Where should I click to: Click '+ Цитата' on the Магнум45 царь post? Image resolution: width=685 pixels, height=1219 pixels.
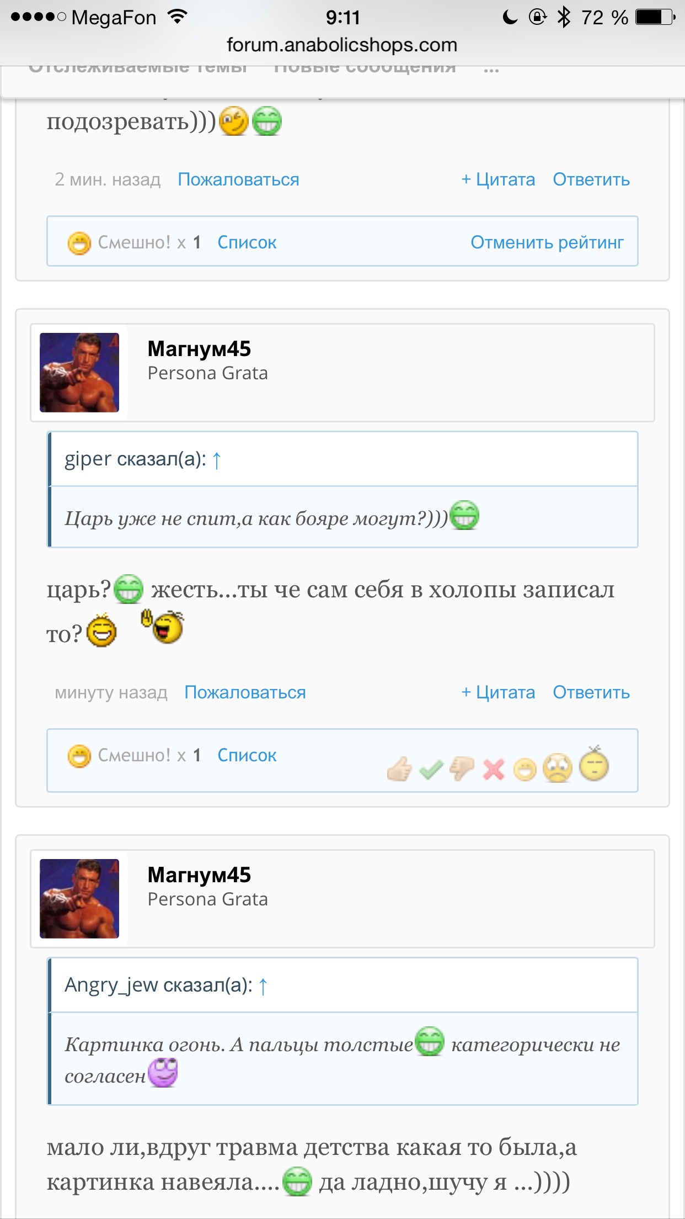pos(498,692)
